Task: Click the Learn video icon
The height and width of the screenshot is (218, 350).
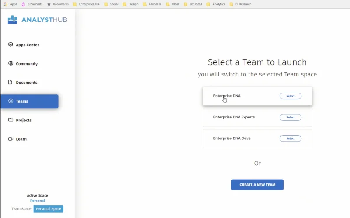Action: click(x=10, y=139)
